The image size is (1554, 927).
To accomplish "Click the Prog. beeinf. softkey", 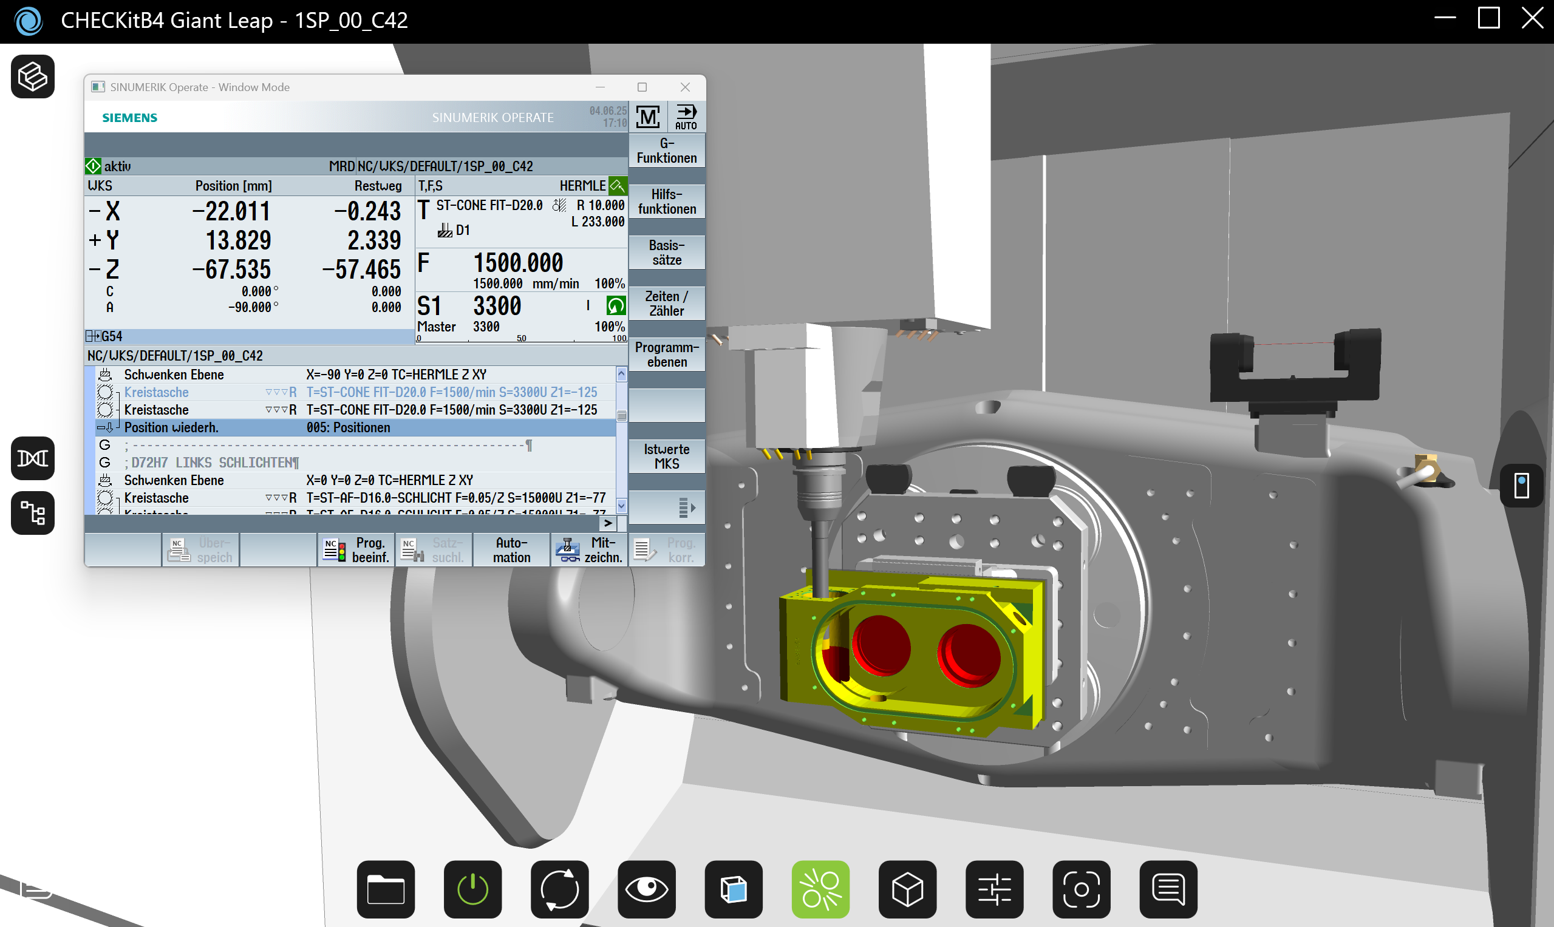I will click(x=356, y=551).
